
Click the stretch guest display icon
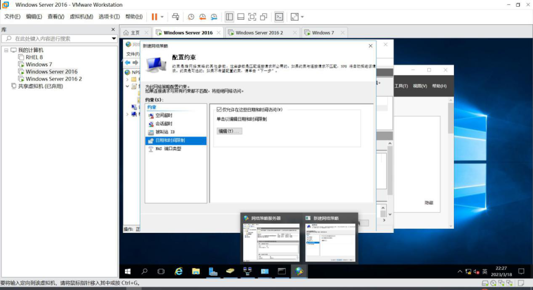295,17
